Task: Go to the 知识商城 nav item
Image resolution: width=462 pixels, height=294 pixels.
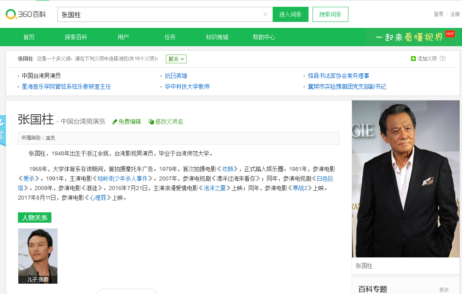Action: (x=217, y=37)
